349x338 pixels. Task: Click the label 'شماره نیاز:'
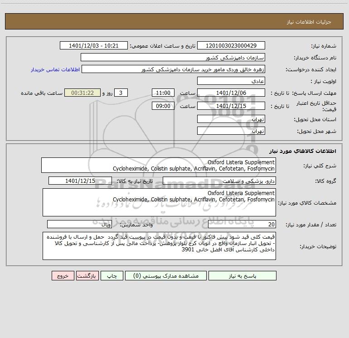(x=324, y=46)
